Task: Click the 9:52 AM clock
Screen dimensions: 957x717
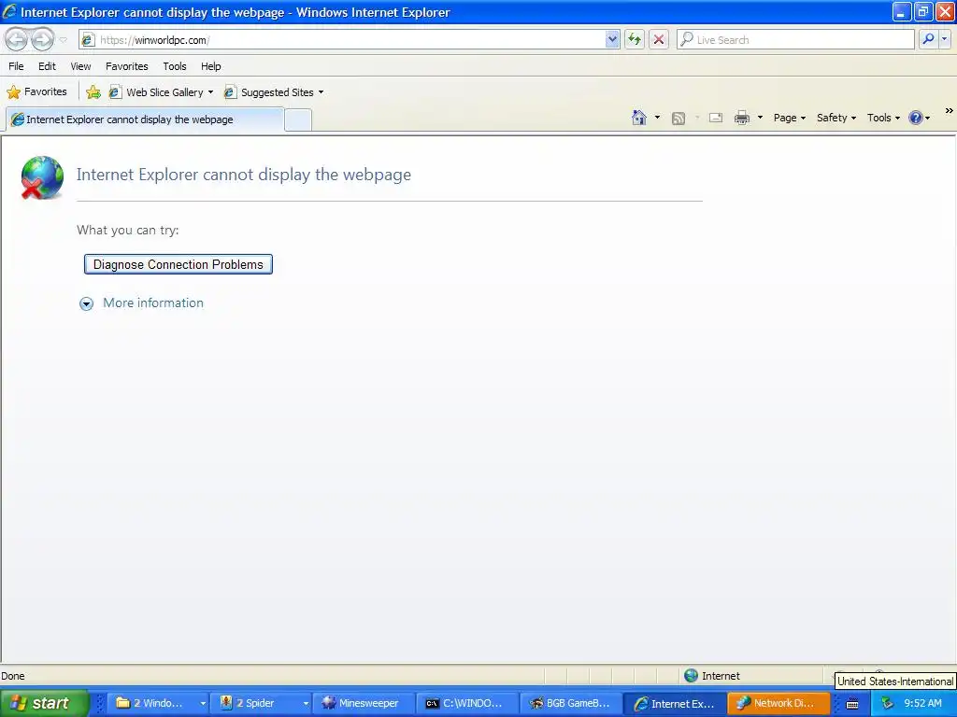Action: 922,703
